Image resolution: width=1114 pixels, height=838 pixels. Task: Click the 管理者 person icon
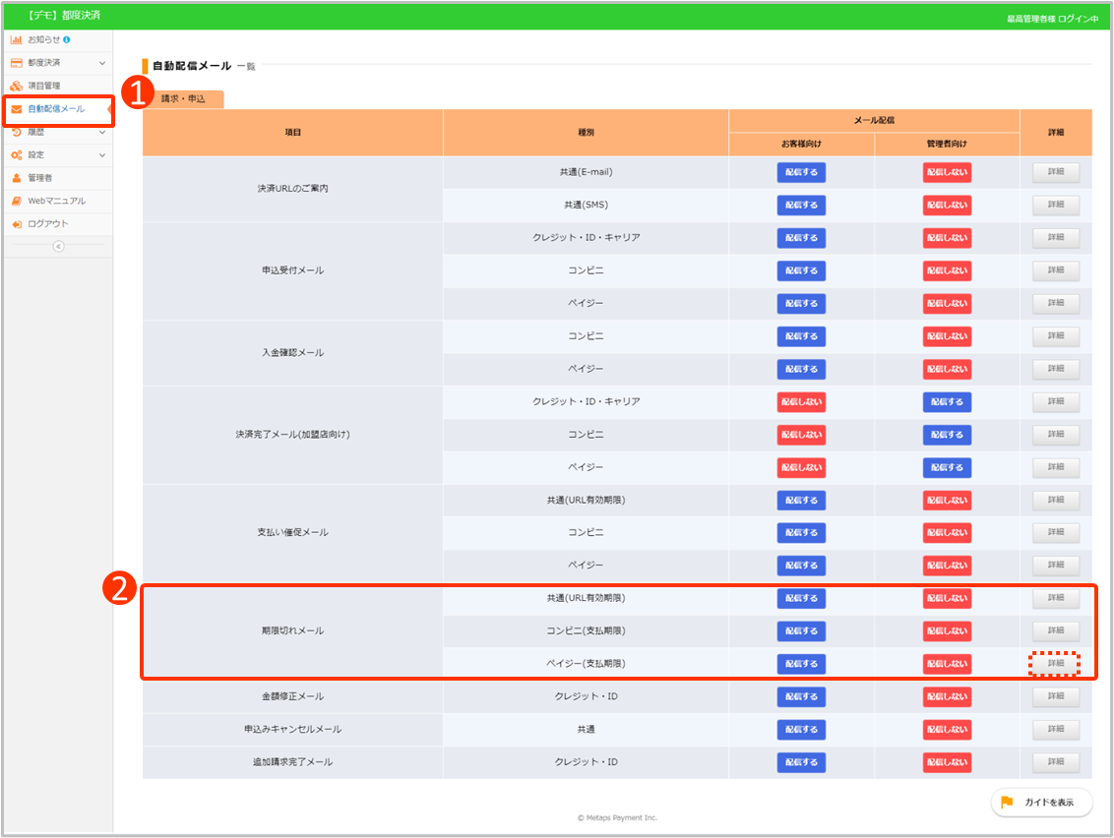click(17, 178)
